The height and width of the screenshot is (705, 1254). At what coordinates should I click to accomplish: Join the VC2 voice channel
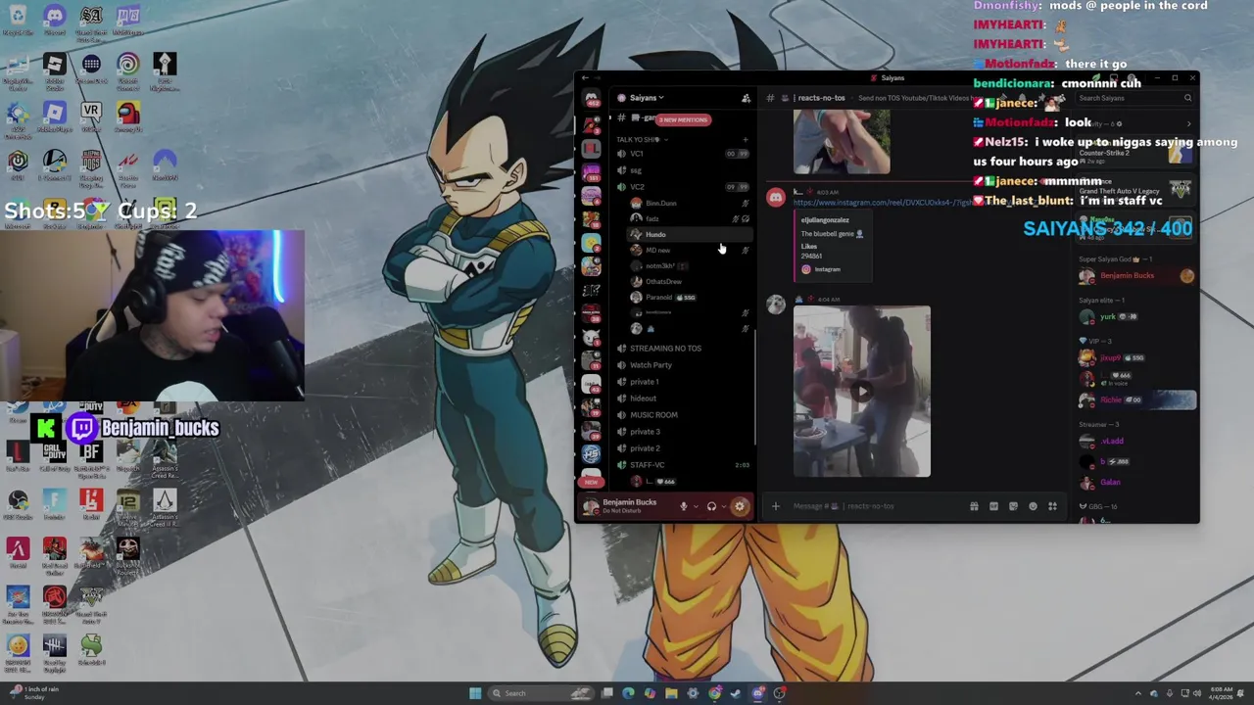(637, 187)
